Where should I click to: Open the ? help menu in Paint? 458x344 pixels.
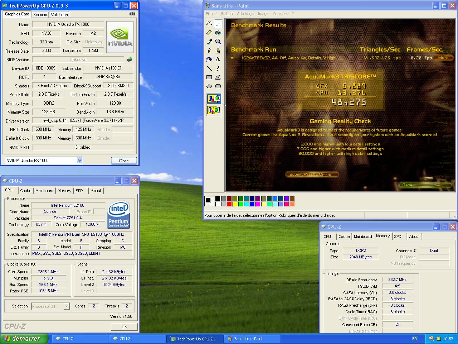click(293, 14)
